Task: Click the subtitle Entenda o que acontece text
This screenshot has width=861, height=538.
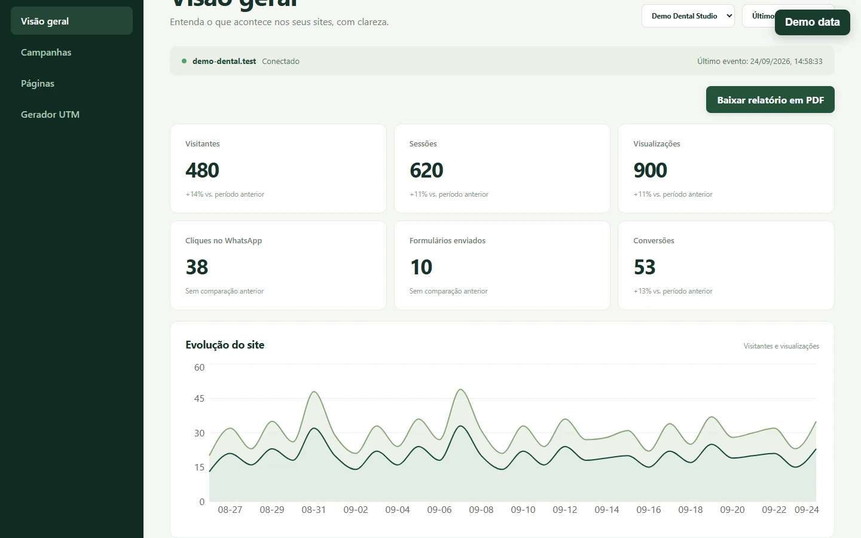Action: click(279, 22)
